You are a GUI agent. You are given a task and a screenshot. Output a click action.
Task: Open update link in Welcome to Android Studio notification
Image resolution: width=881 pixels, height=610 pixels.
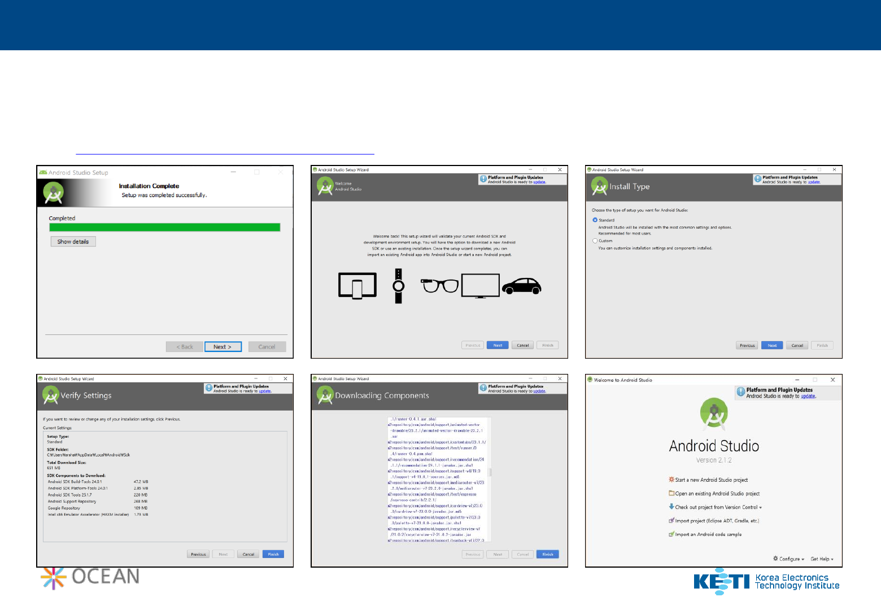point(808,396)
